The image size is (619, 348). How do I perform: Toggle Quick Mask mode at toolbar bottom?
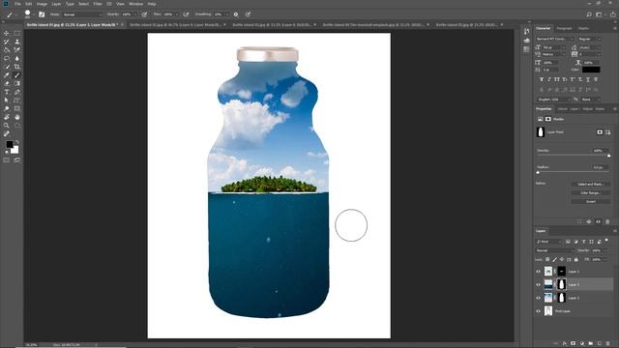pos(7,159)
